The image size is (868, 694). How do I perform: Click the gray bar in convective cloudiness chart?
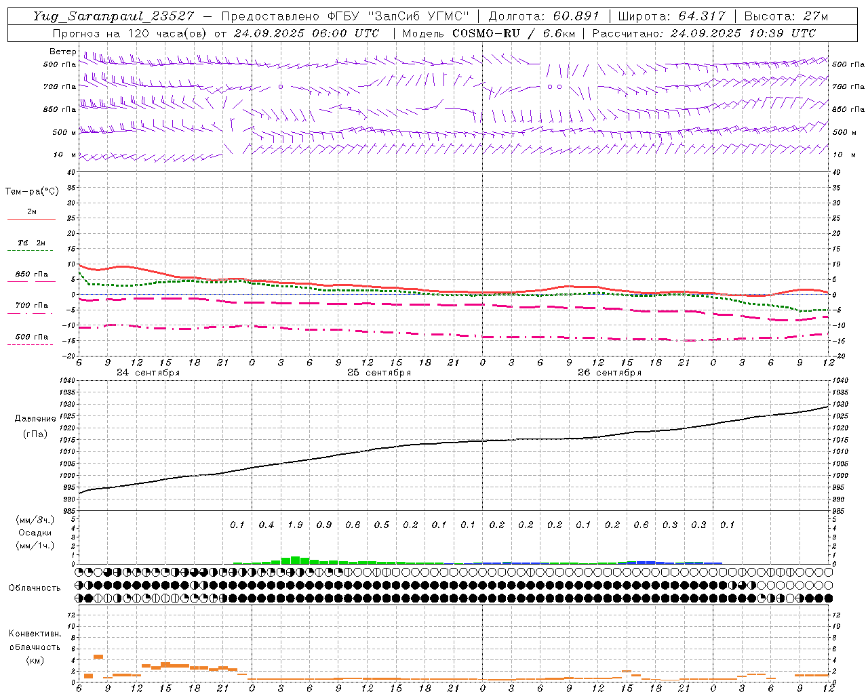627,671
